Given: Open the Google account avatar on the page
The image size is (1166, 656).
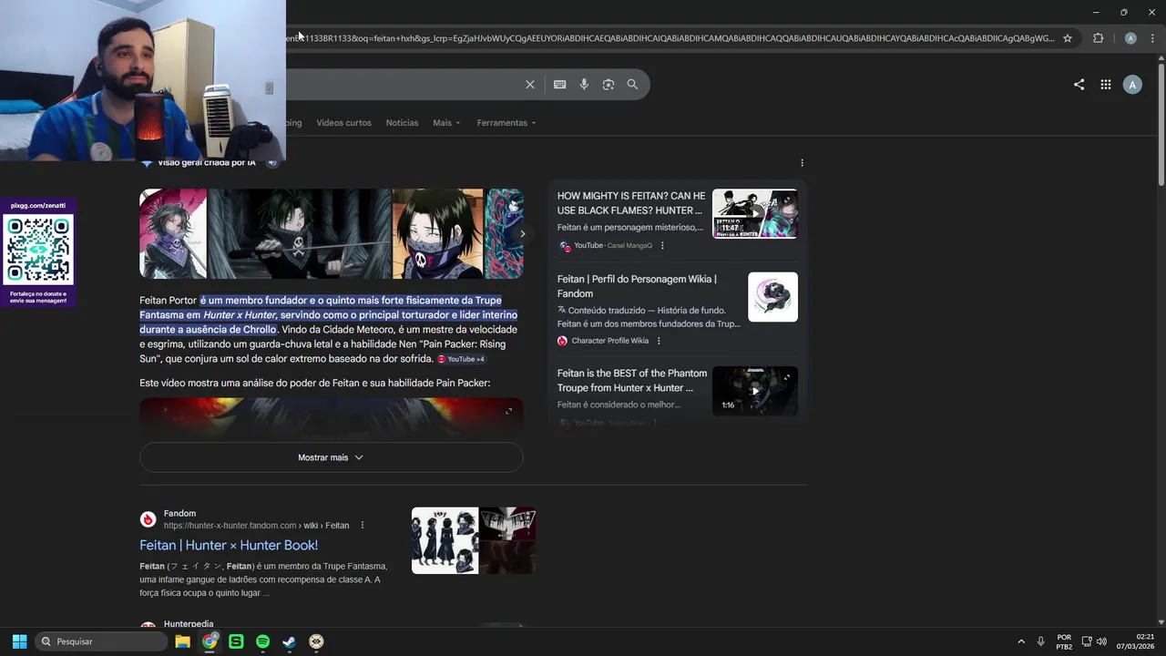Looking at the screenshot, I should 1132,85.
